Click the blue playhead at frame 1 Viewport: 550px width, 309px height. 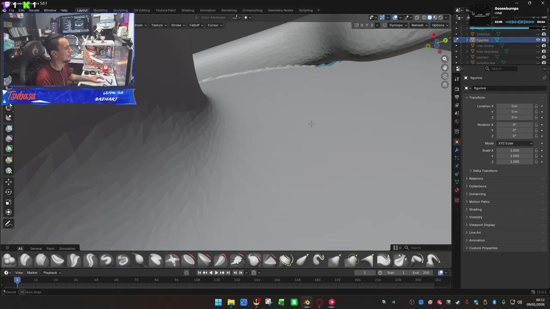click(x=17, y=280)
